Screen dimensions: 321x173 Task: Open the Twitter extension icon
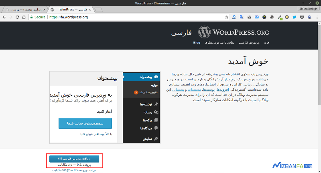pyautogui.click(x=295, y=17)
